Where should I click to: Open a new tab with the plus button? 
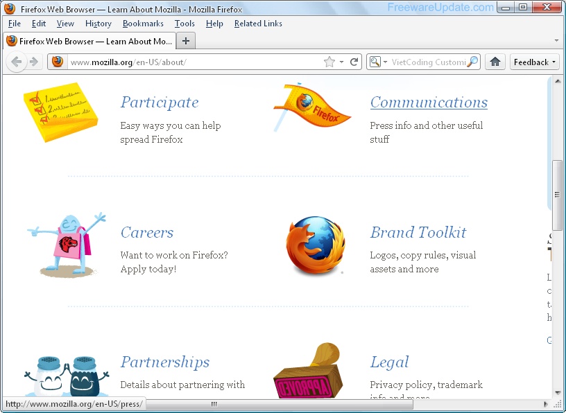click(x=186, y=41)
